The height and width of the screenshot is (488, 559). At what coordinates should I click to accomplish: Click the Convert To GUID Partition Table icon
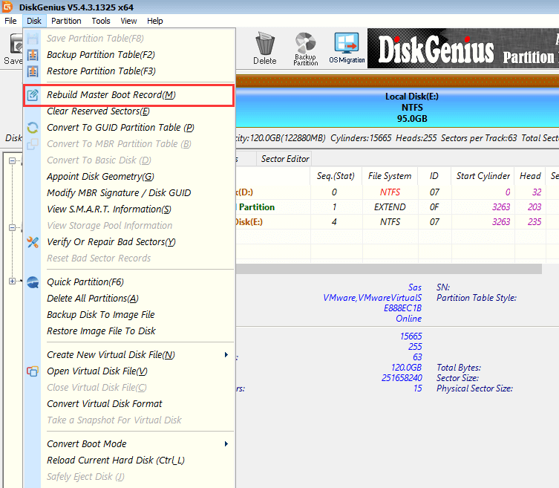[33, 128]
